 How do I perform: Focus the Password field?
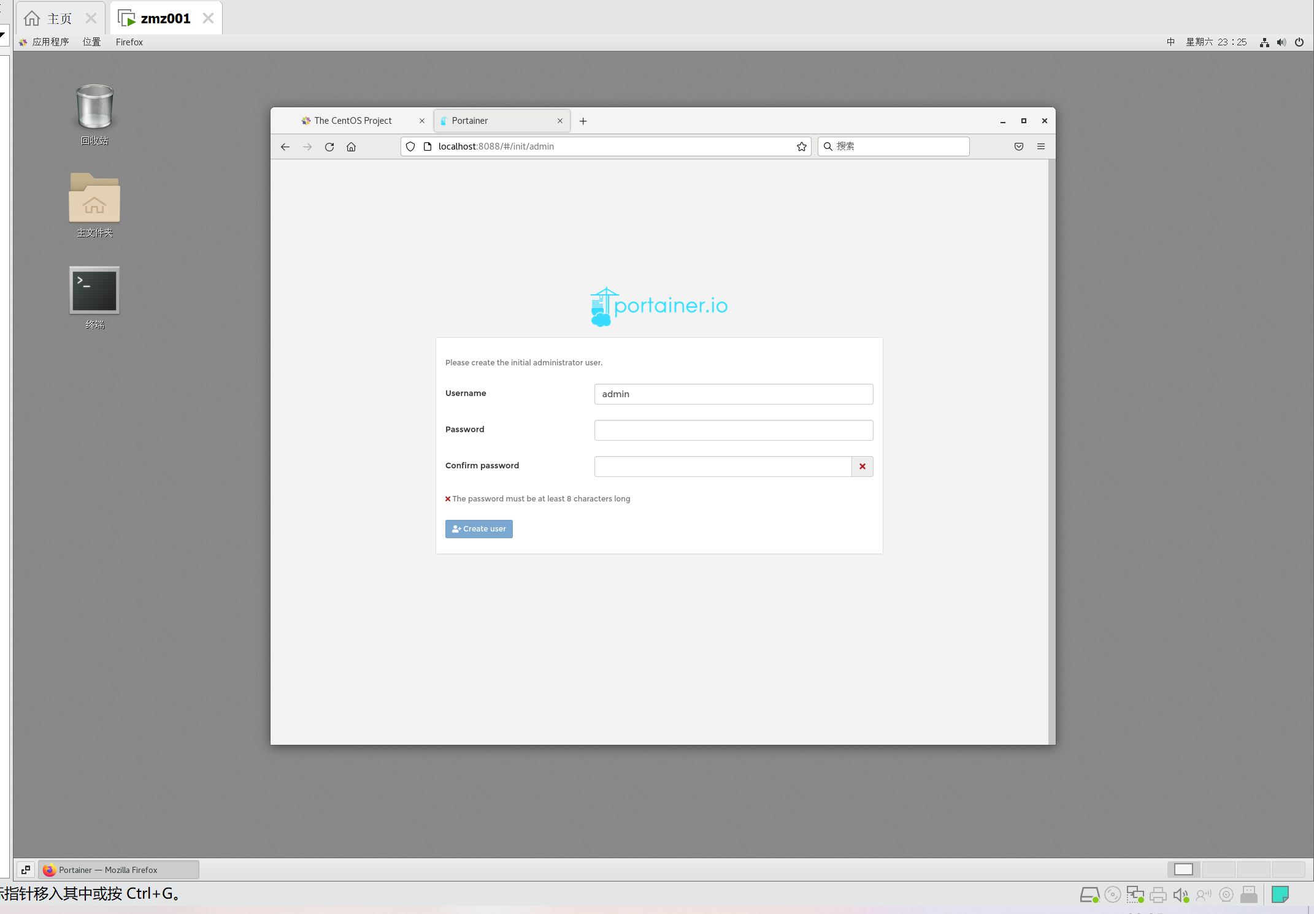(x=733, y=430)
